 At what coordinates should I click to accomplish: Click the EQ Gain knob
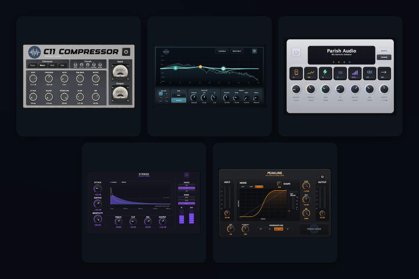pyautogui.click(x=204, y=98)
